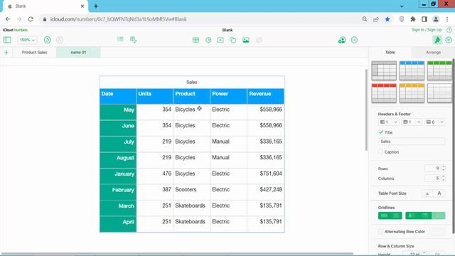Click the Sign In / Sign Up link
The width and height of the screenshot is (455, 256).
point(427,30)
